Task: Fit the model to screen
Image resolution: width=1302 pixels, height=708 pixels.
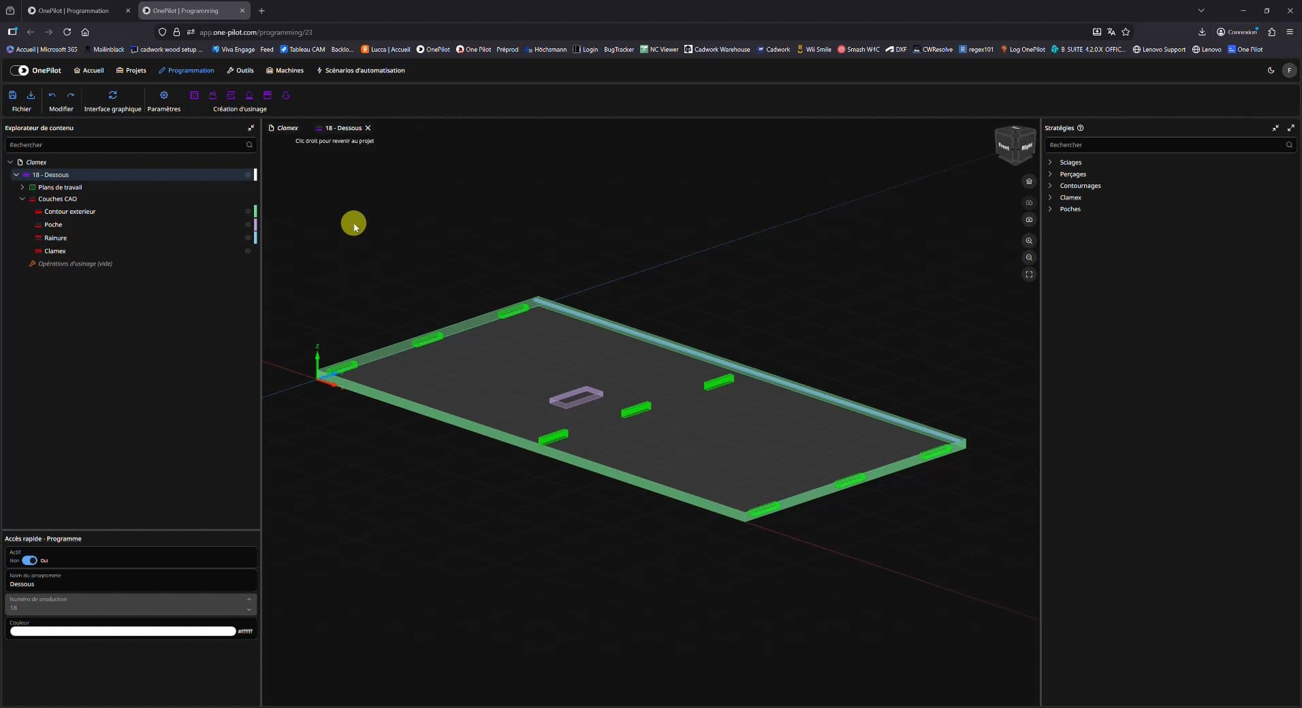Action: tap(1029, 274)
